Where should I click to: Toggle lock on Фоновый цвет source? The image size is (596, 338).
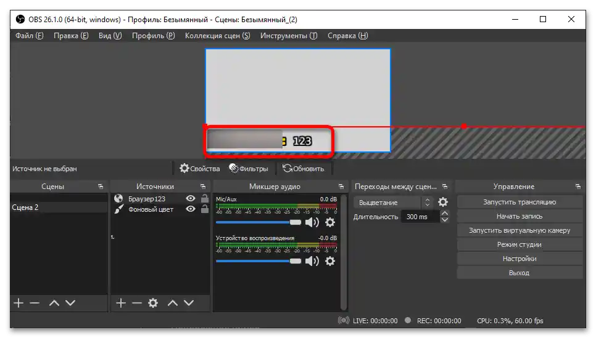point(204,209)
